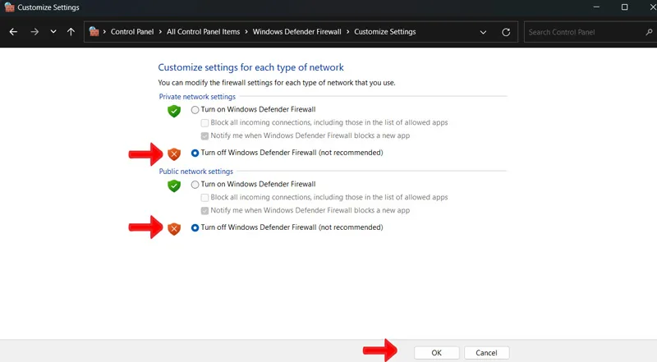Screen dimensions: 657x362
Task: Select Customize Settings breadcrumb
Action: (x=384, y=32)
